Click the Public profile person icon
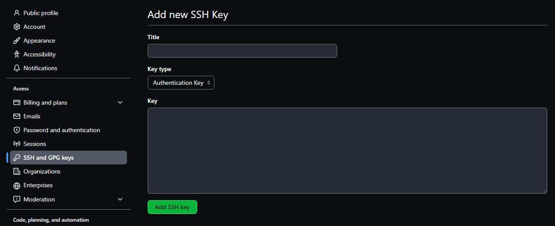The width and height of the screenshot is (555, 226). click(x=17, y=13)
